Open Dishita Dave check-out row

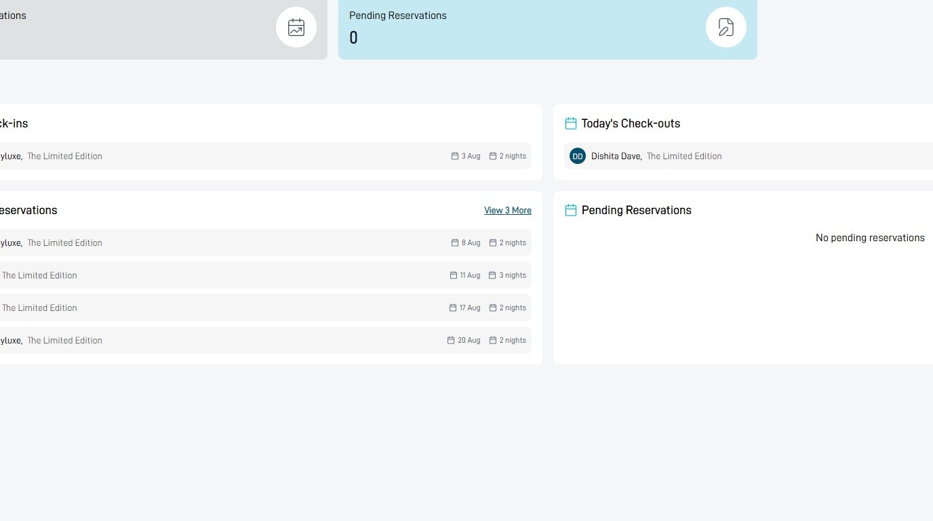pos(749,156)
